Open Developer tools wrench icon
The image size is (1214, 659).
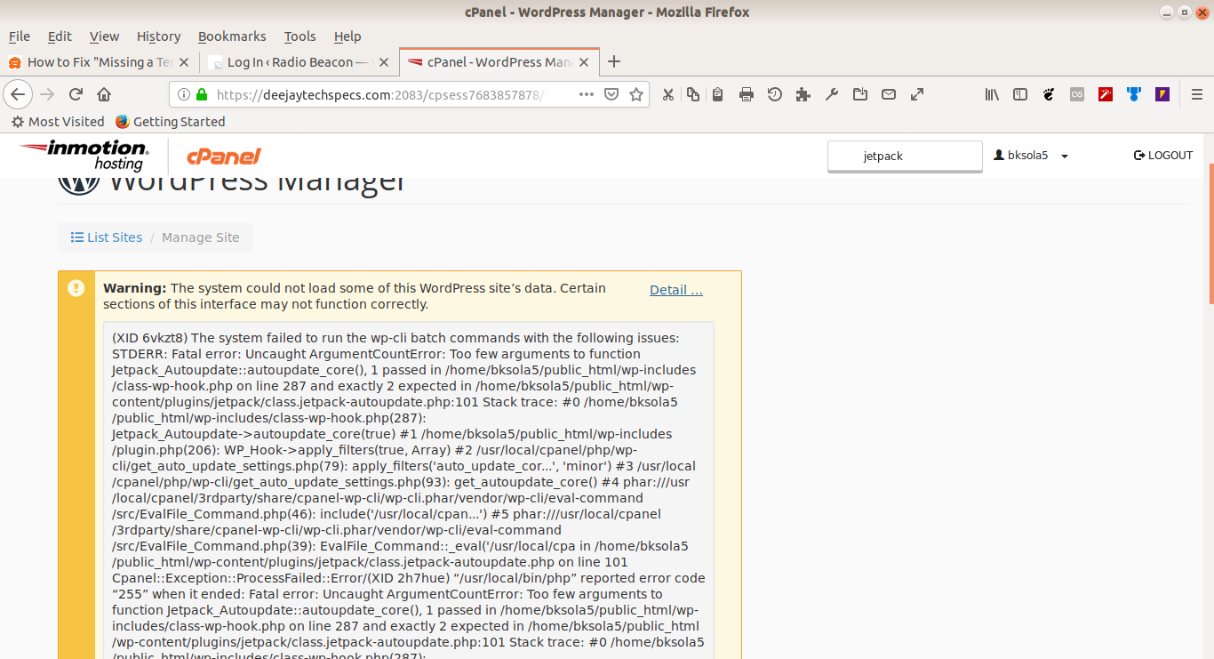pyautogui.click(x=832, y=94)
